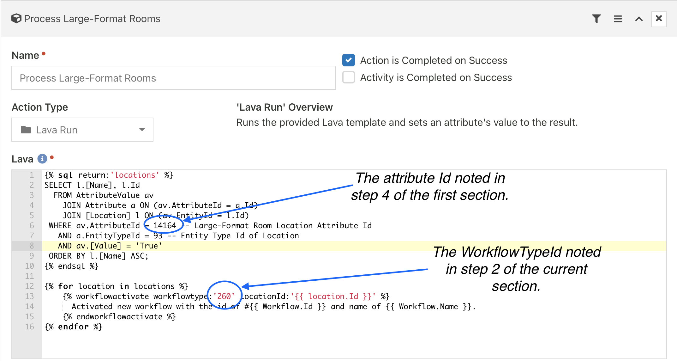Screen dimensions: 677x361
Task: Click the filter funnel icon in header
Action: (596, 19)
